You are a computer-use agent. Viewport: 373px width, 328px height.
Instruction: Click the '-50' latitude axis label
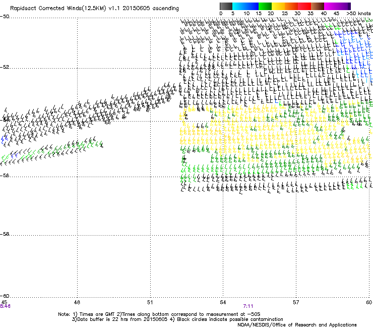pyautogui.click(x=5, y=17)
